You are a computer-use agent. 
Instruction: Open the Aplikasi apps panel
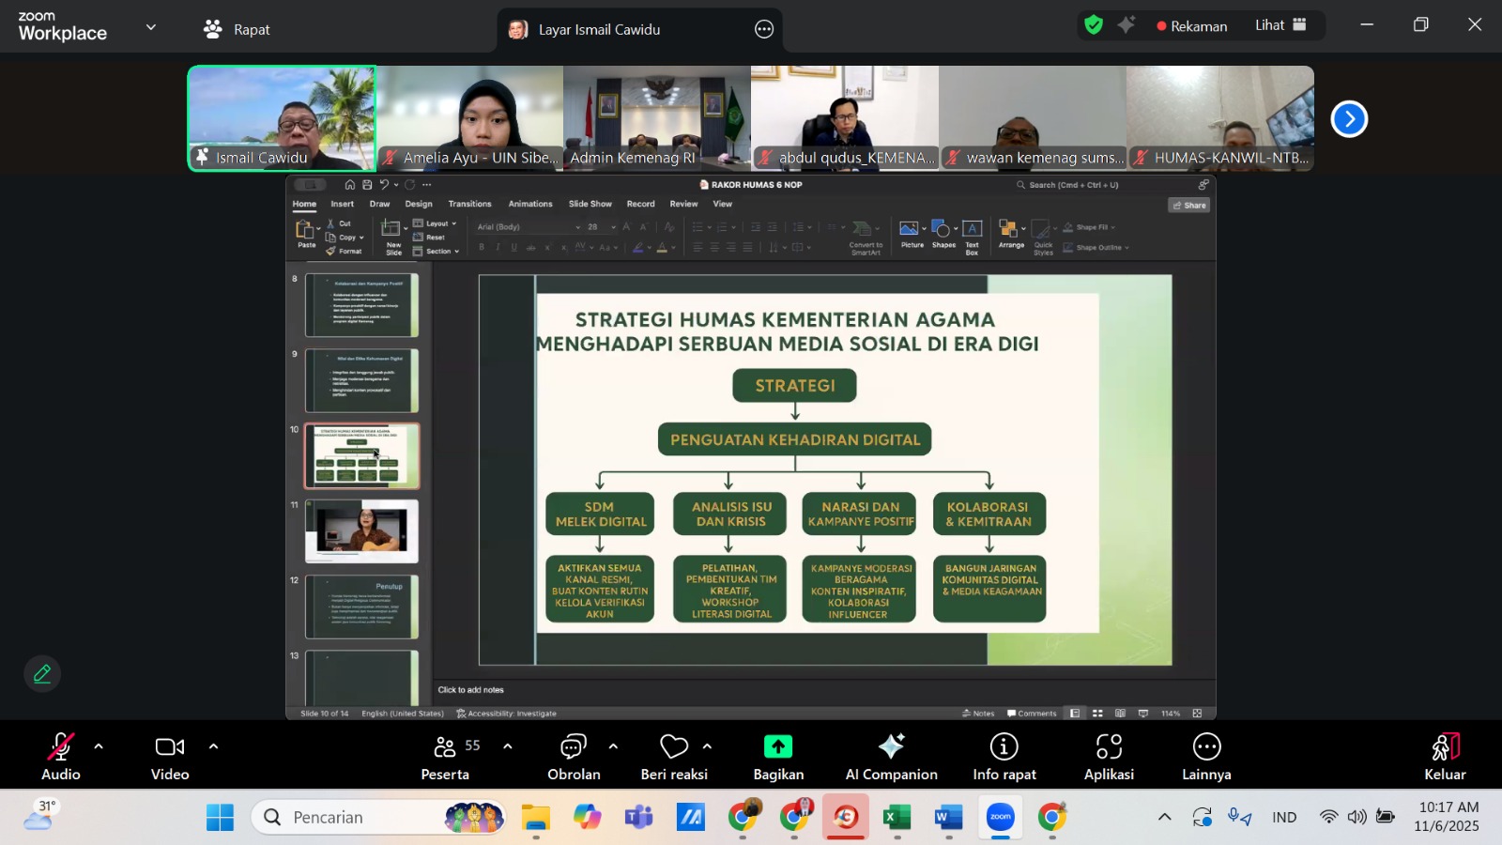click(x=1109, y=756)
